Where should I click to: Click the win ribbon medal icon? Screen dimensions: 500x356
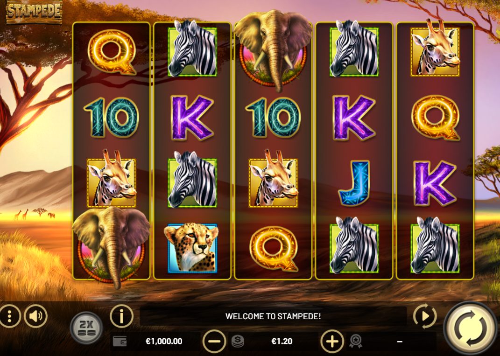point(355,342)
